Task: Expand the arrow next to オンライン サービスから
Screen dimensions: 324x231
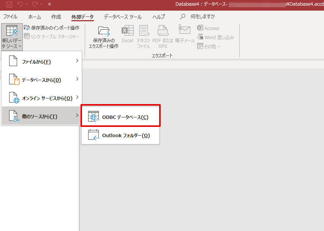Action: [77, 97]
